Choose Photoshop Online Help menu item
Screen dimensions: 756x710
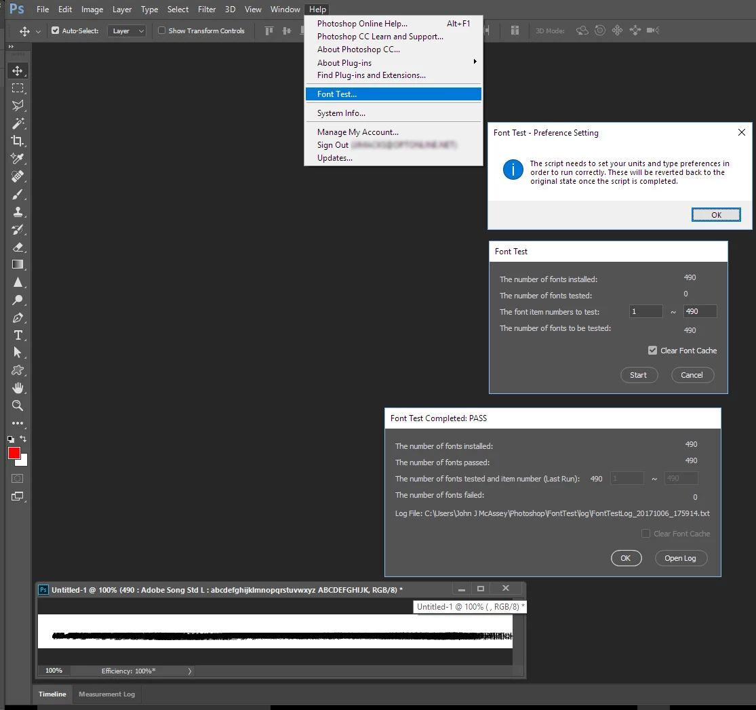(x=393, y=23)
